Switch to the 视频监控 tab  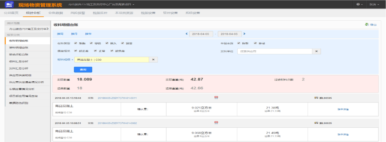click(x=100, y=13)
